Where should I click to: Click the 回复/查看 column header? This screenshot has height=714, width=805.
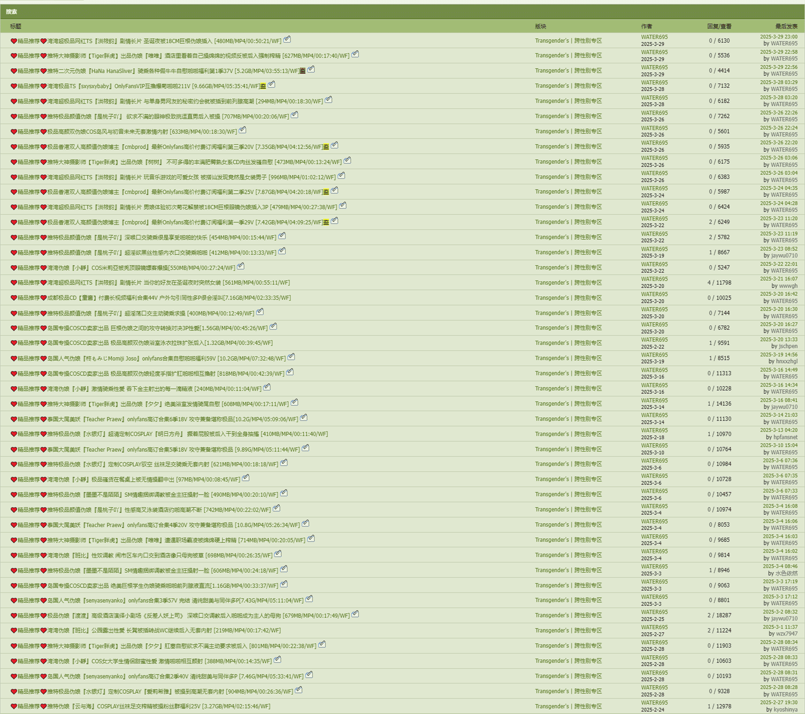click(719, 26)
